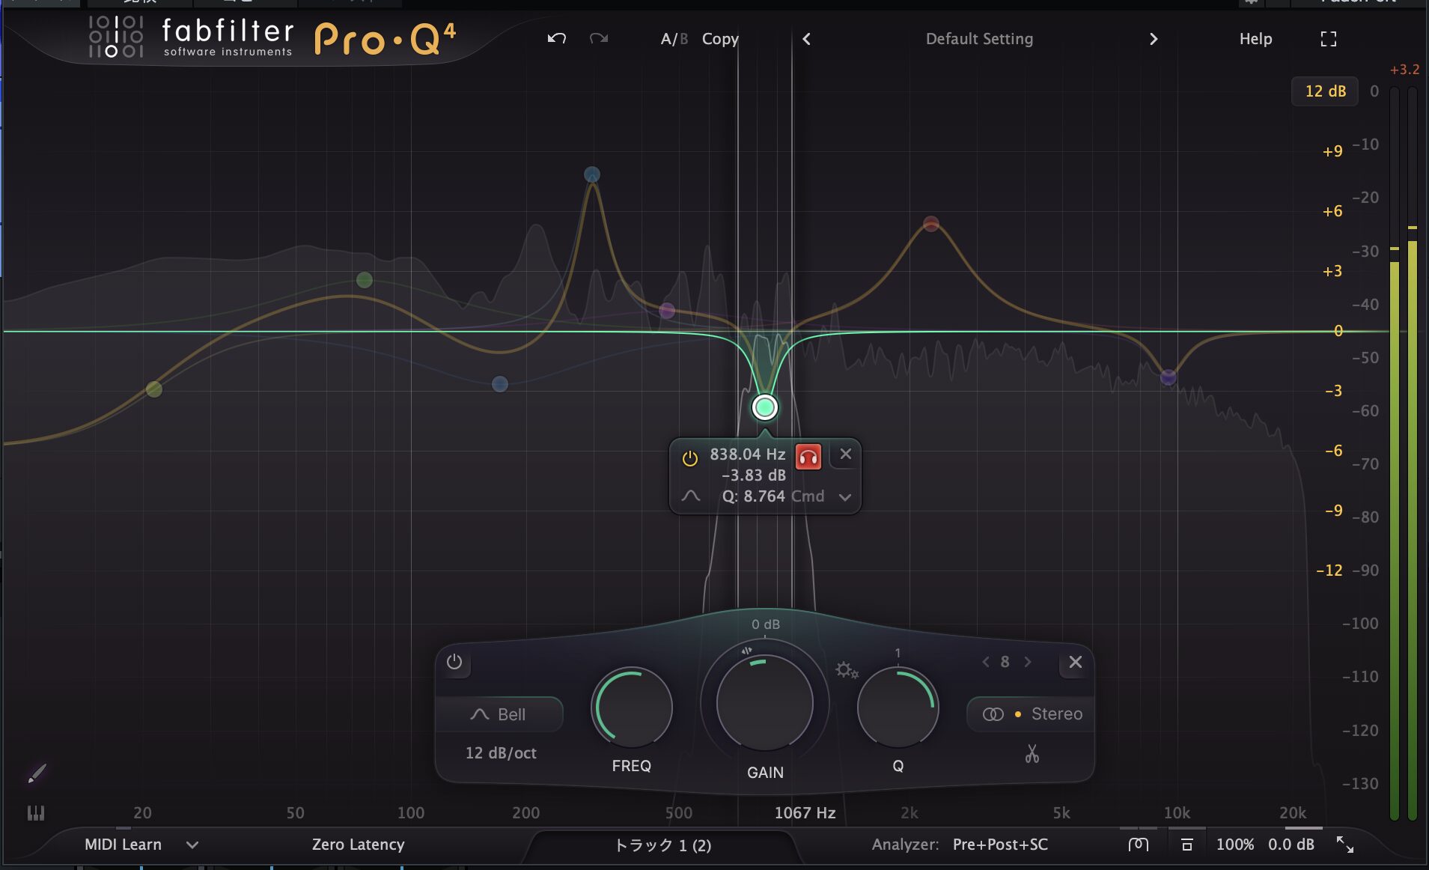Viewport: 1429px width, 870px height.
Task: Open the Help menu
Action: (1255, 39)
